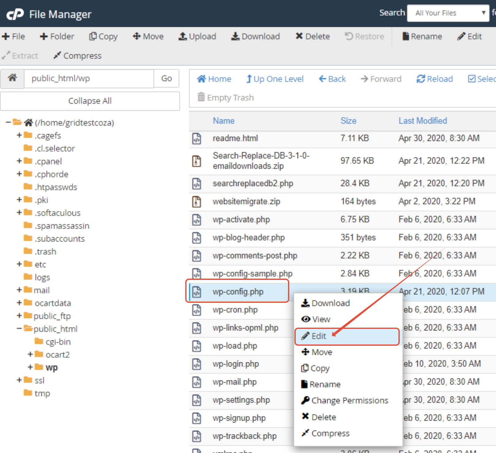Screen dimensions: 496x453
Task: Open the All Your Files search dropdown
Action: pyautogui.click(x=448, y=13)
